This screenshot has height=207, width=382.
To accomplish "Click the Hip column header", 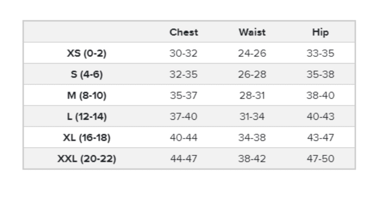I will pos(320,32).
